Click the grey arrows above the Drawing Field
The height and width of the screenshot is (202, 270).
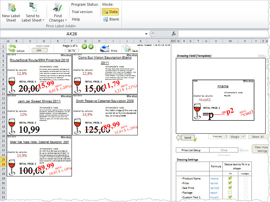point(262,56)
